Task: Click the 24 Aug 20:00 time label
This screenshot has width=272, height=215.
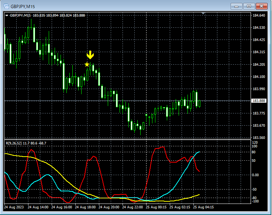Action: [x=109, y=207]
